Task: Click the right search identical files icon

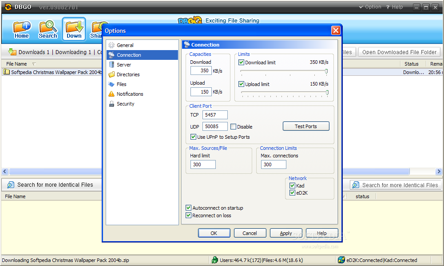Action: [x=356, y=185]
